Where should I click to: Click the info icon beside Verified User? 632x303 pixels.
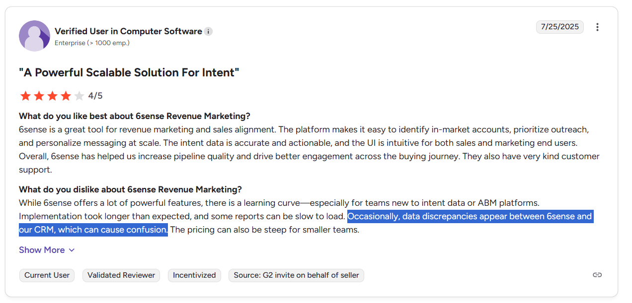pyautogui.click(x=209, y=31)
